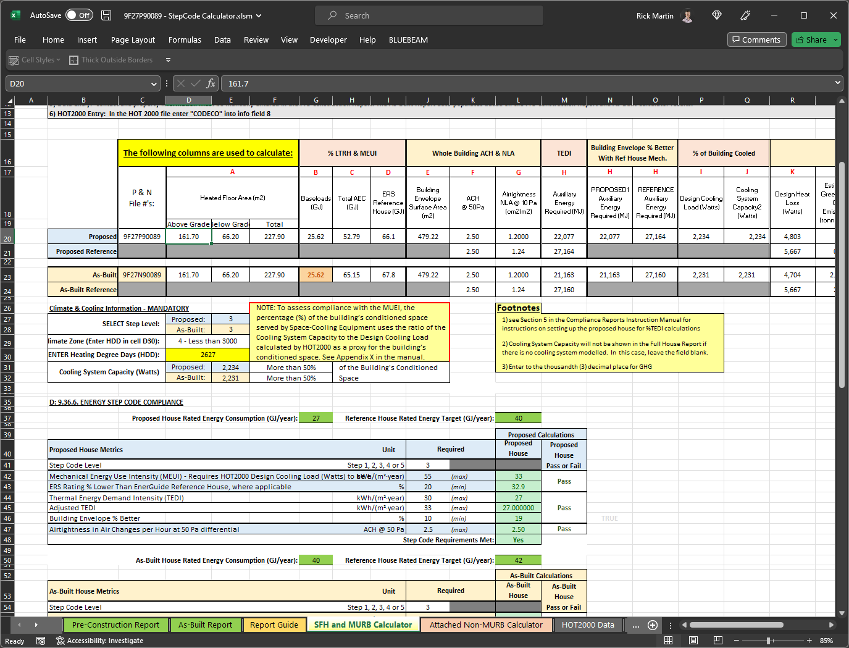
Task: Open the file name dropdown arrow
Action: 259,16
